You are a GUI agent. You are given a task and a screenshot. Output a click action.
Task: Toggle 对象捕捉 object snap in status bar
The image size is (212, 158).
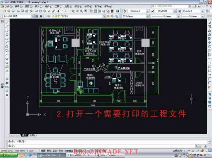(69, 151)
